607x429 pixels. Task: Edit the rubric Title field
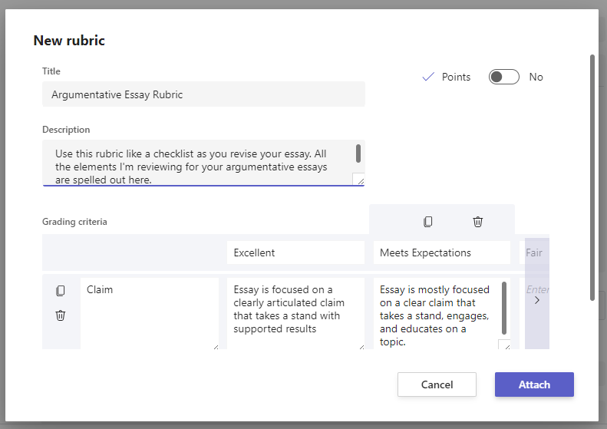click(203, 94)
